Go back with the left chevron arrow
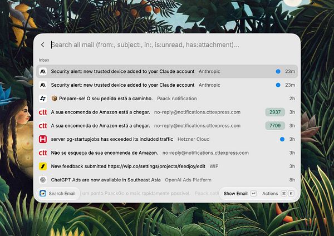The height and width of the screenshot is (236, 334). pyautogui.click(x=43, y=45)
